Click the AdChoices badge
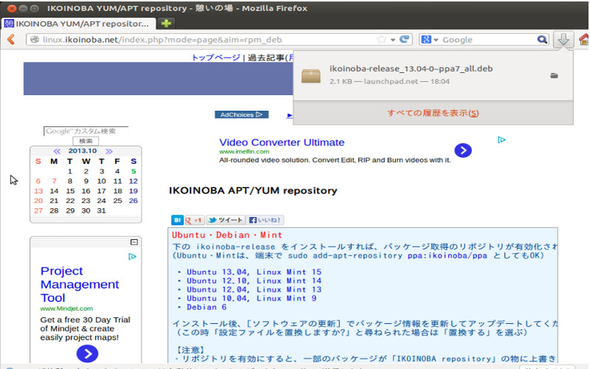Image resolution: width=590 pixels, height=369 pixels. click(242, 114)
